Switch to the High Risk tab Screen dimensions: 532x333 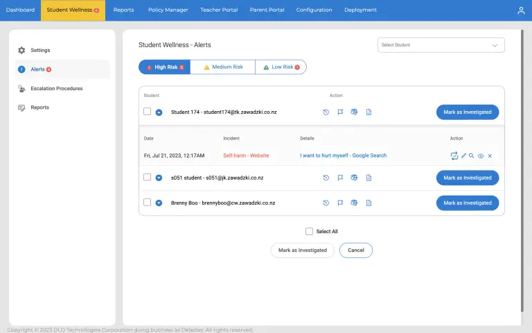(x=165, y=67)
